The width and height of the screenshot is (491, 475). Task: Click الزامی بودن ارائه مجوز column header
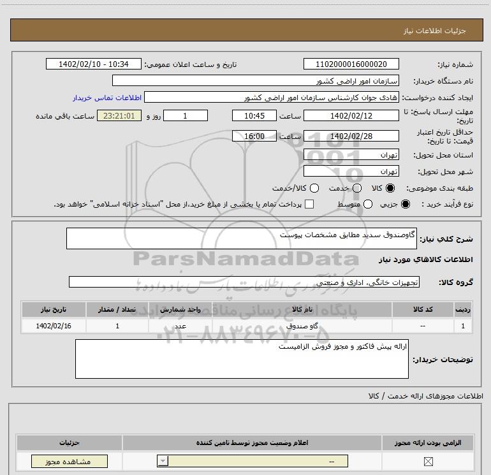click(x=428, y=442)
